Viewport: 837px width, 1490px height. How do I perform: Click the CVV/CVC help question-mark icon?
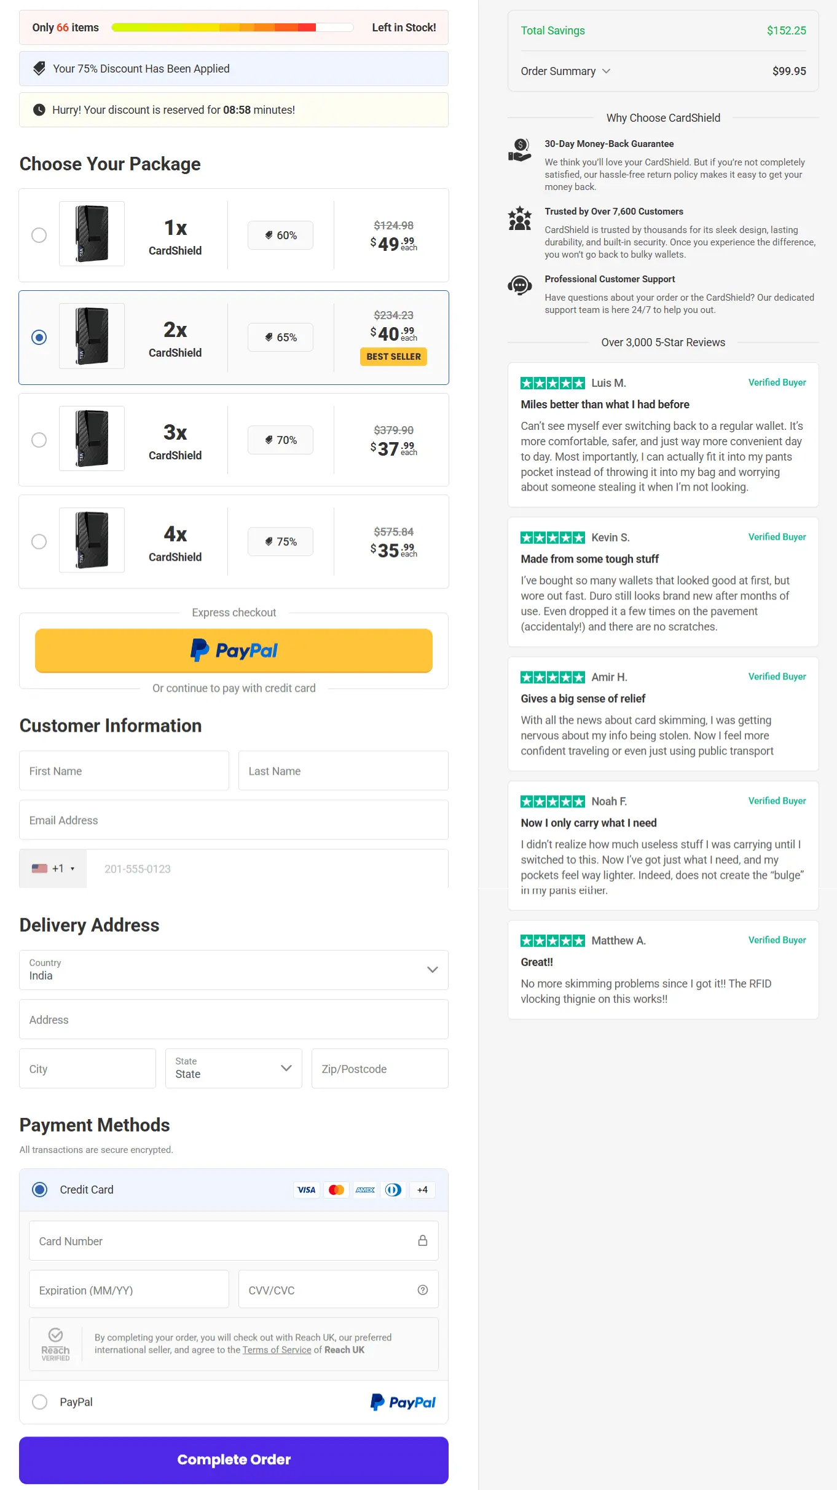(x=422, y=1290)
